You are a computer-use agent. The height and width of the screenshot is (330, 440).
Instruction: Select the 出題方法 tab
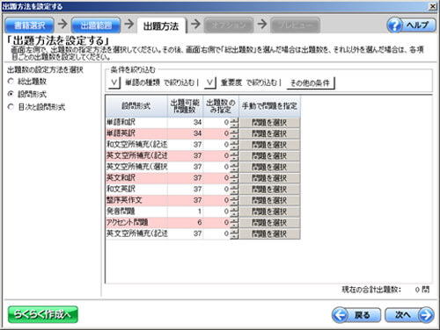click(x=161, y=26)
